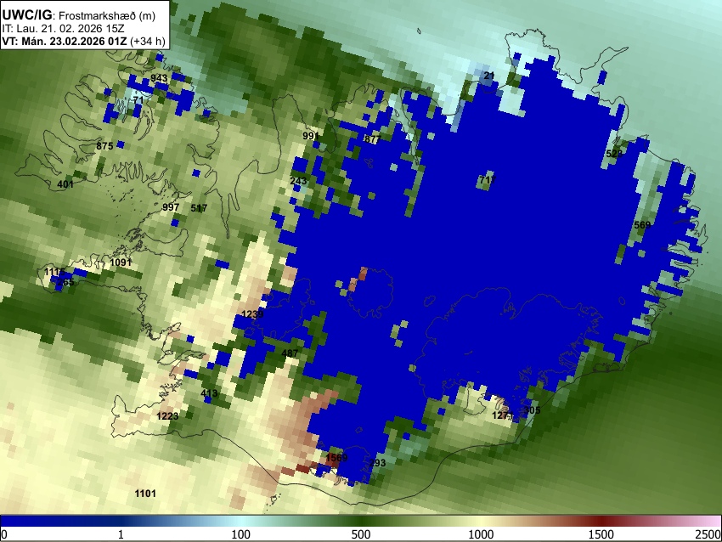Screen dimensions: 722x542
Task: Click the 21 value on the north coast
Action: coord(489,76)
